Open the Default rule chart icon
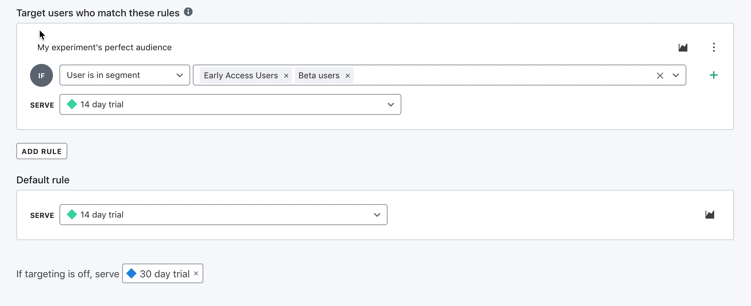Image resolution: width=751 pixels, height=306 pixels. pyautogui.click(x=710, y=214)
